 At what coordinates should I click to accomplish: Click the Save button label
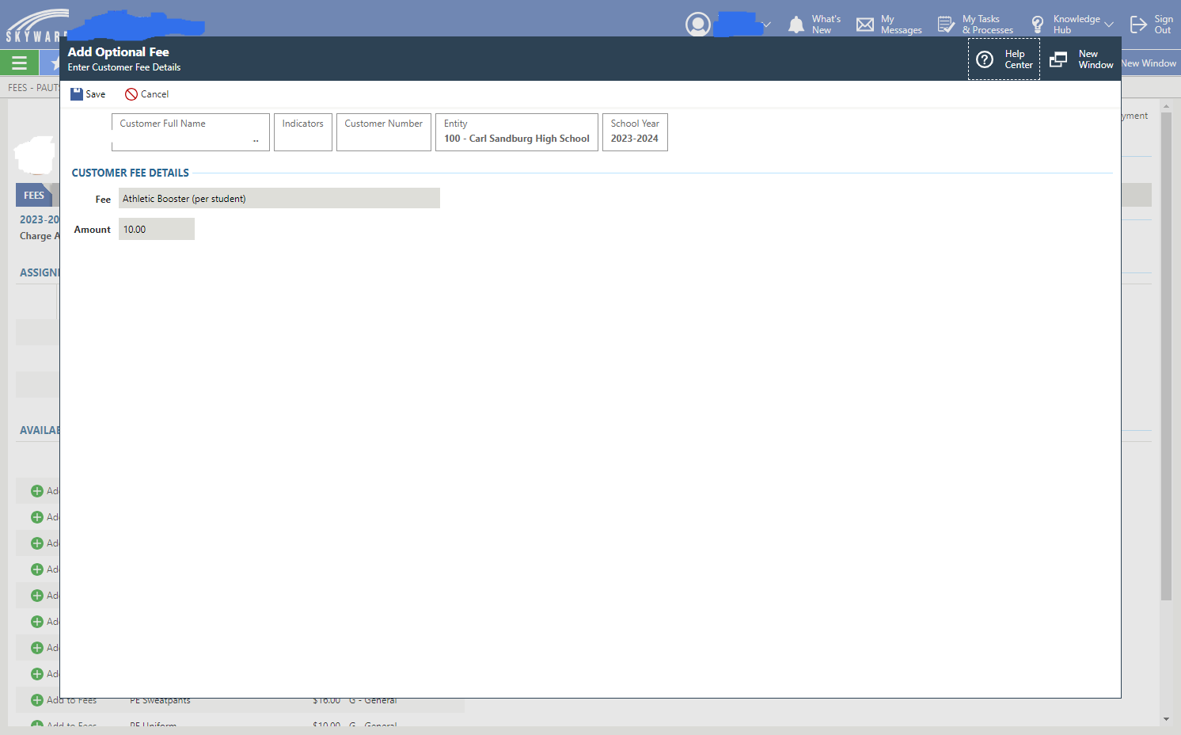click(x=96, y=94)
